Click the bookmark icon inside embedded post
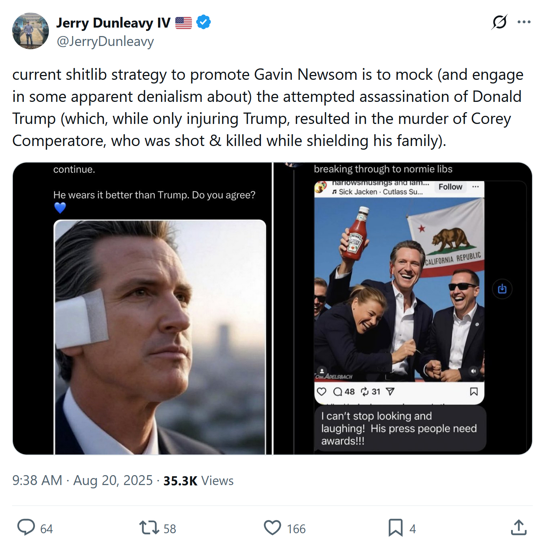Viewport: 546px width, 545px height. point(474,392)
